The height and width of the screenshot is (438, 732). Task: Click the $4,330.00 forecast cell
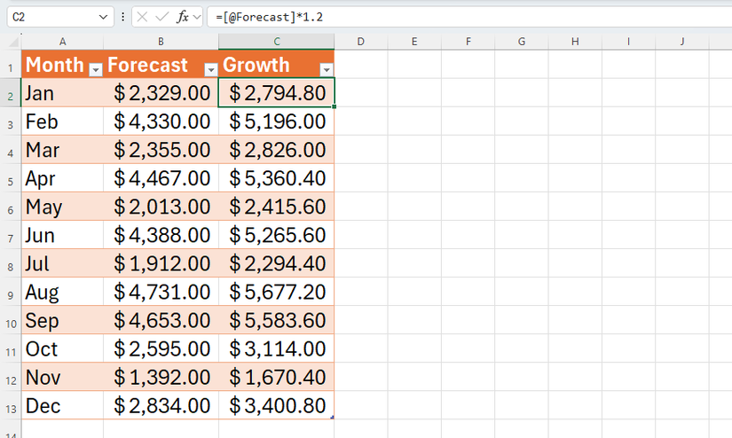[161, 121]
